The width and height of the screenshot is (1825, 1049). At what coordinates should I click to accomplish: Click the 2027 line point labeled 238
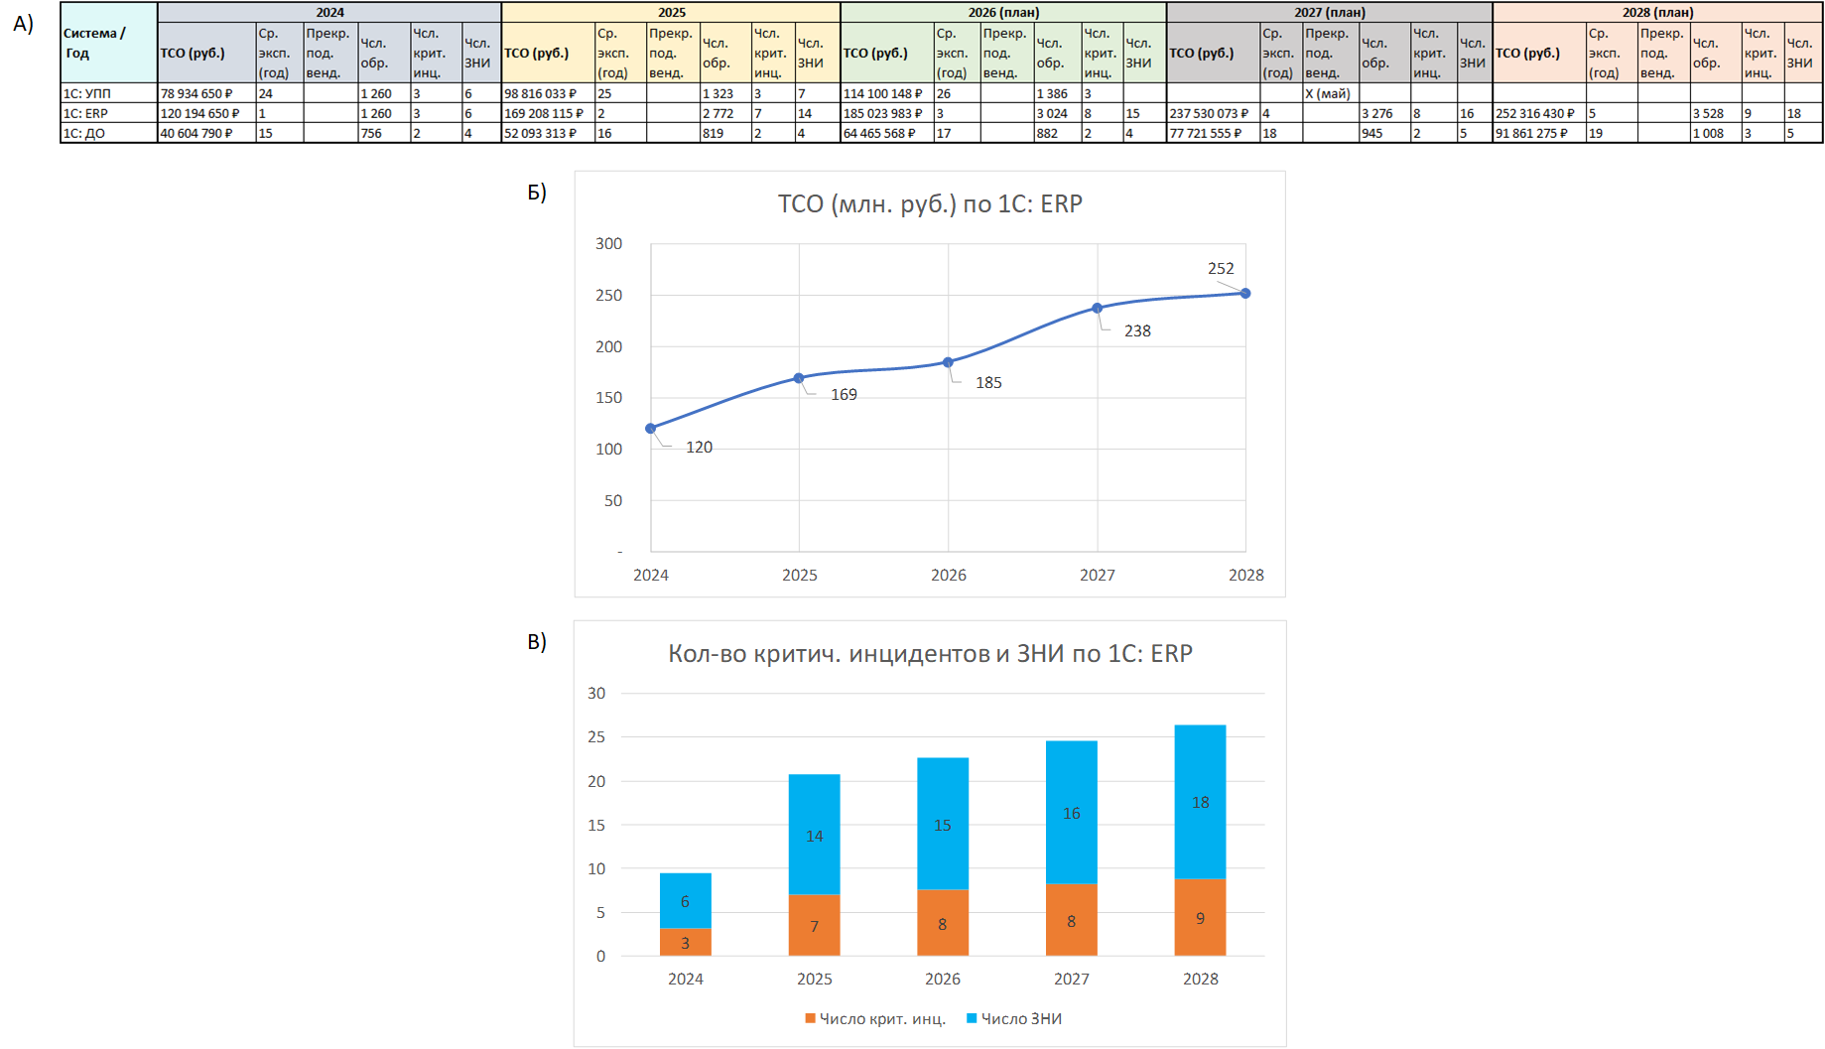[1097, 309]
